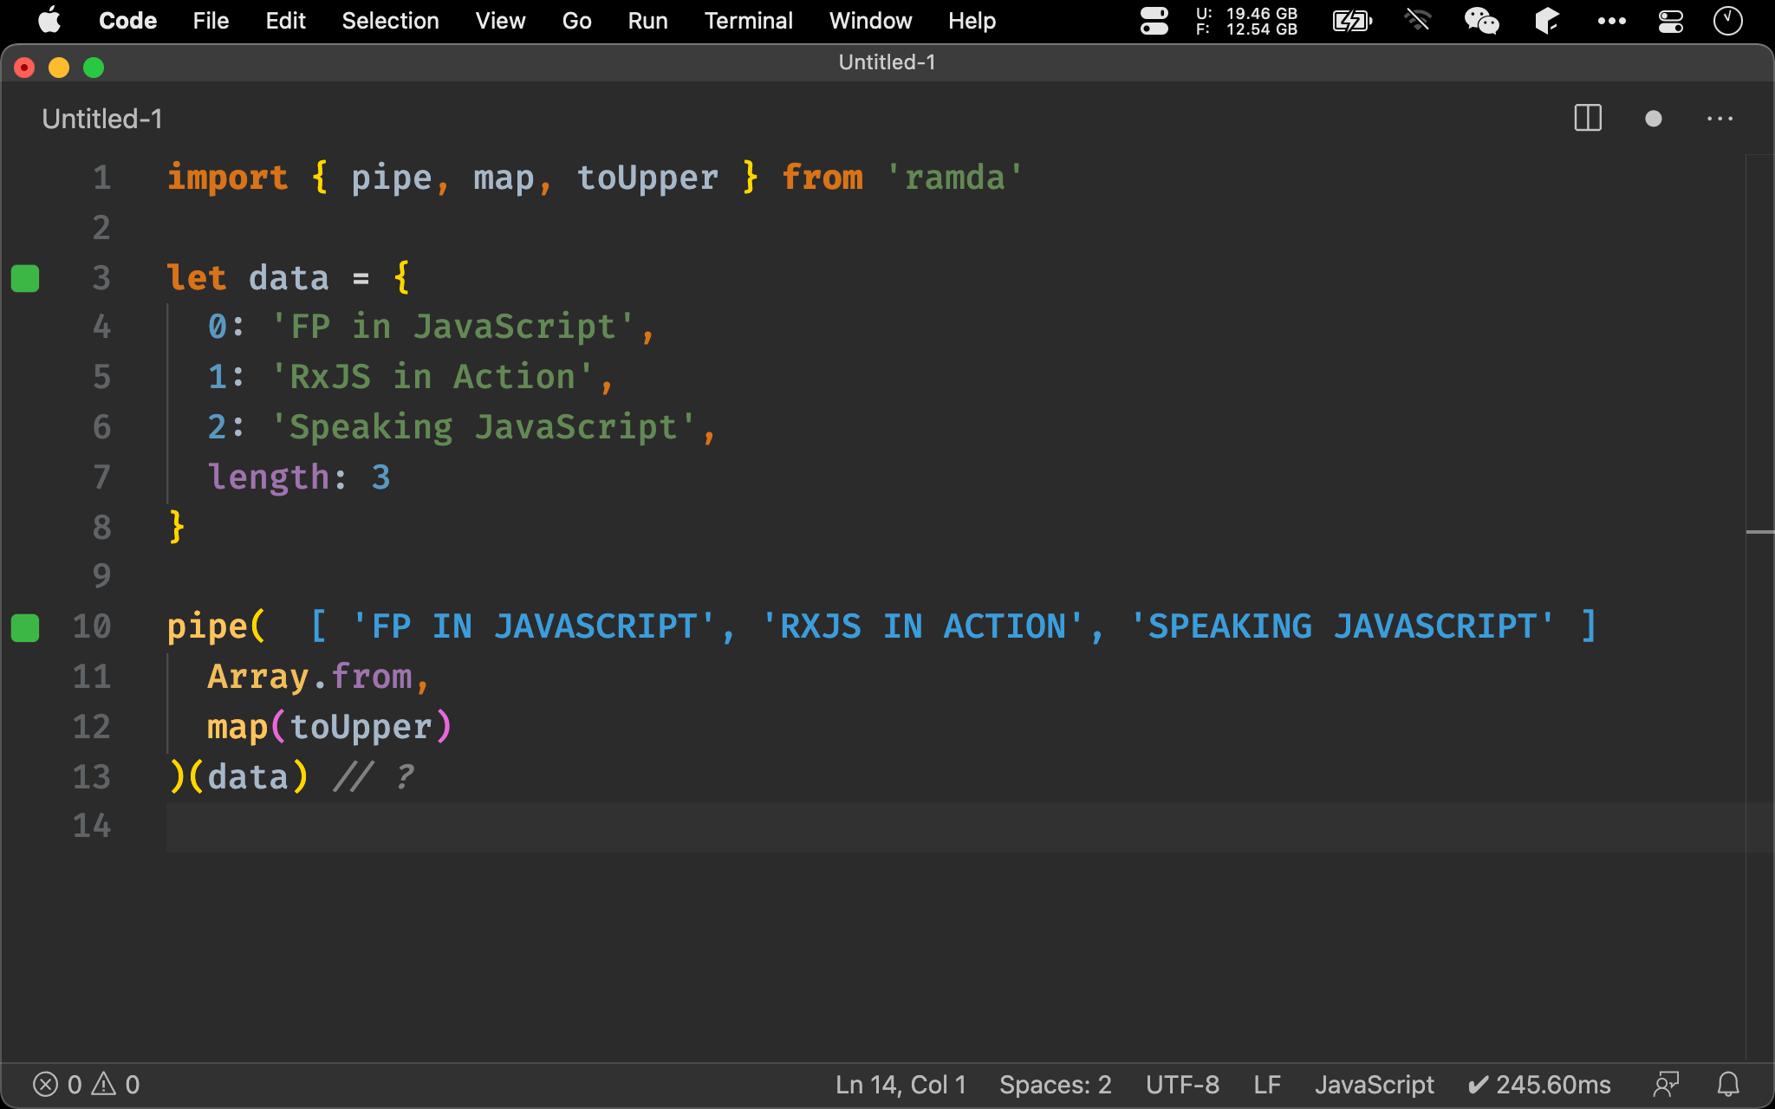The width and height of the screenshot is (1775, 1109).
Task: Open the View menu
Action: pyautogui.click(x=500, y=20)
